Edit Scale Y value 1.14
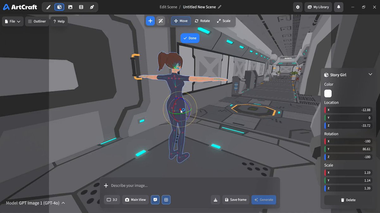The height and width of the screenshot is (213, 380). click(348, 180)
